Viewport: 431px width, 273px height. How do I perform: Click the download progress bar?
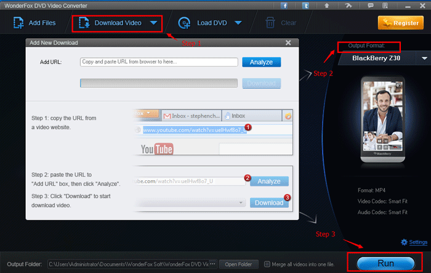pyautogui.click(x=159, y=83)
